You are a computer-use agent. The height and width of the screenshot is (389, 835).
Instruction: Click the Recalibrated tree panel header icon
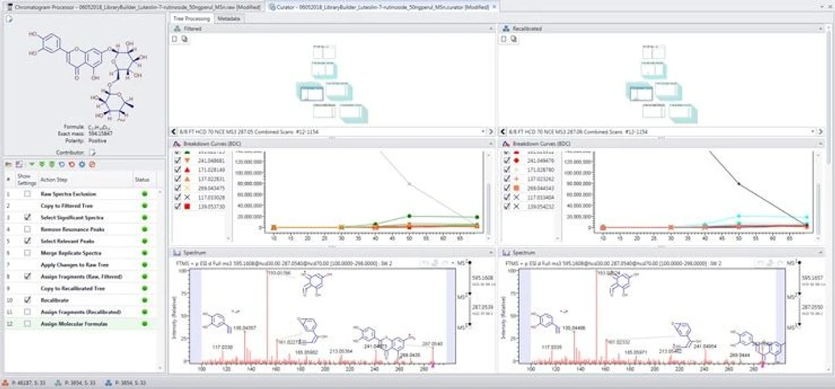[506, 29]
